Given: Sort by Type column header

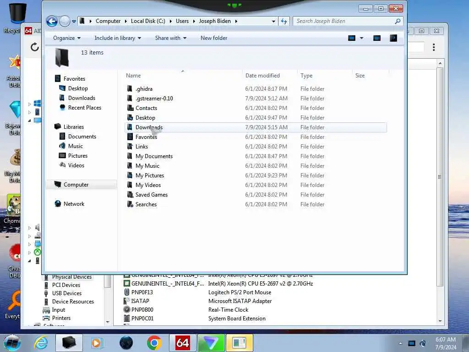Looking at the screenshot, I should (306, 76).
